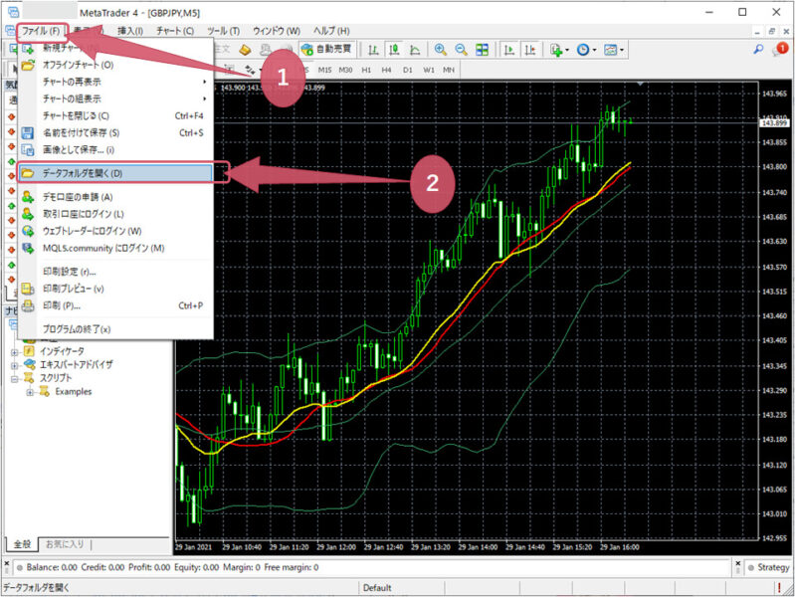Choose 印刷プレビュー entry
This screenshot has height=597, width=795.
click(x=115, y=289)
